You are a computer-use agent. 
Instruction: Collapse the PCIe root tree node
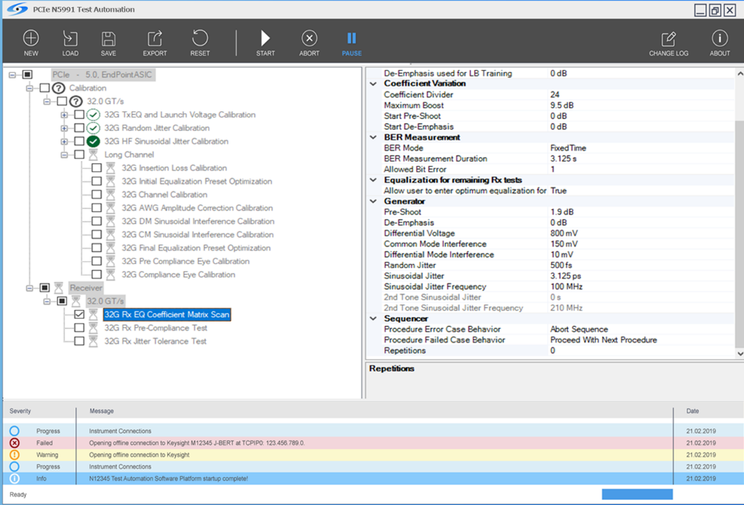coord(12,74)
